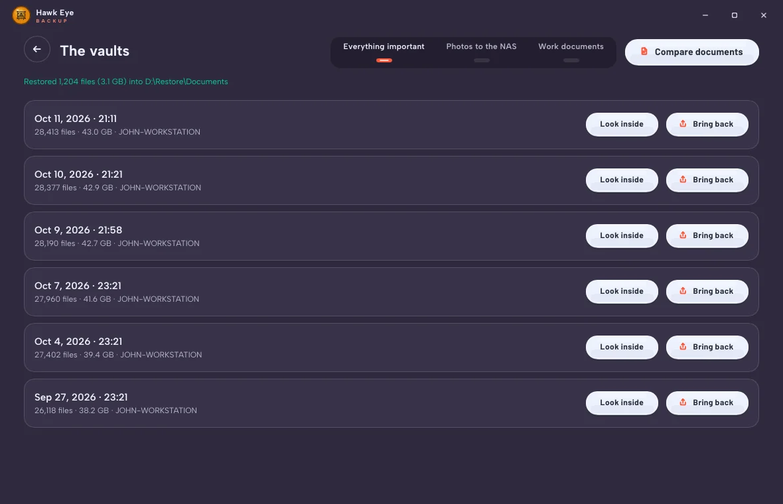Click the Oct 10, 2026 · 21:21 snapshot title

[78, 174]
